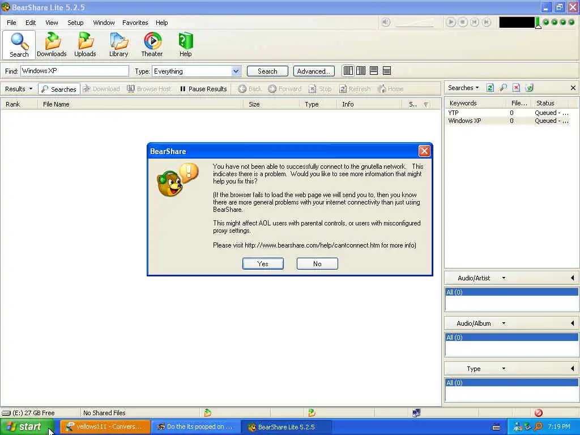Screen dimensions: 580x435
Task: Select All (0) under Audio/Album
Action: pos(511,338)
